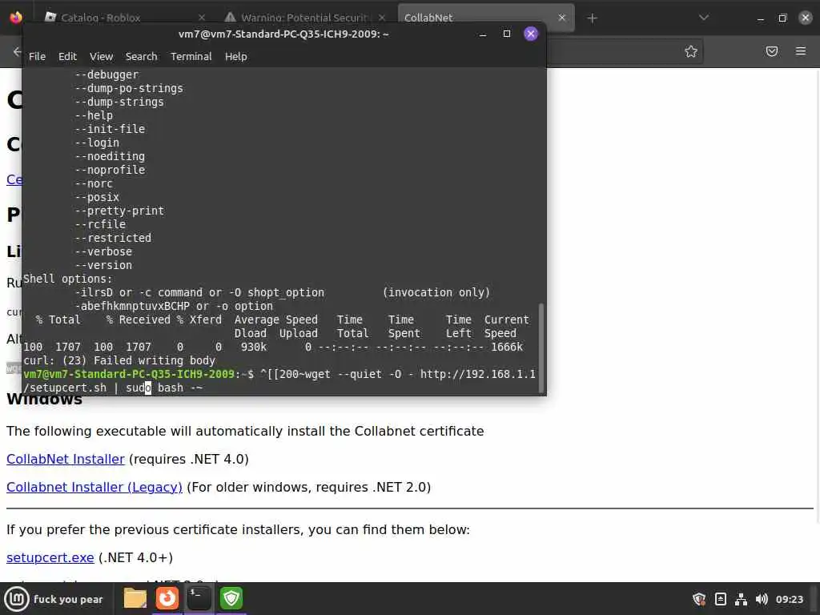Close the Catalog - Roblox tab

point(202,18)
